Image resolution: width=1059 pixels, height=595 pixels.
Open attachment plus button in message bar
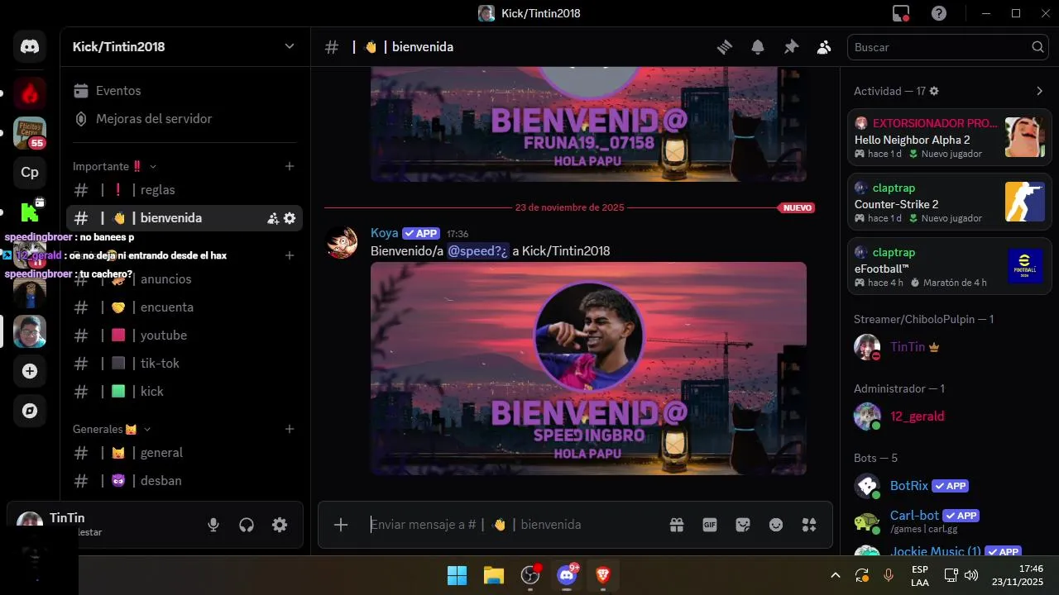tap(341, 525)
